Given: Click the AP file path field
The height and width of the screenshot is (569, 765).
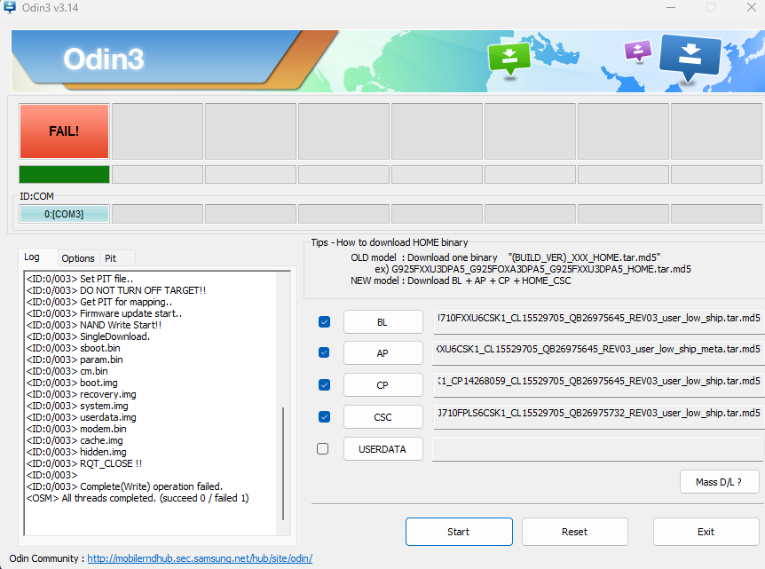Looking at the screenshot, I should [x=599, y=352].
